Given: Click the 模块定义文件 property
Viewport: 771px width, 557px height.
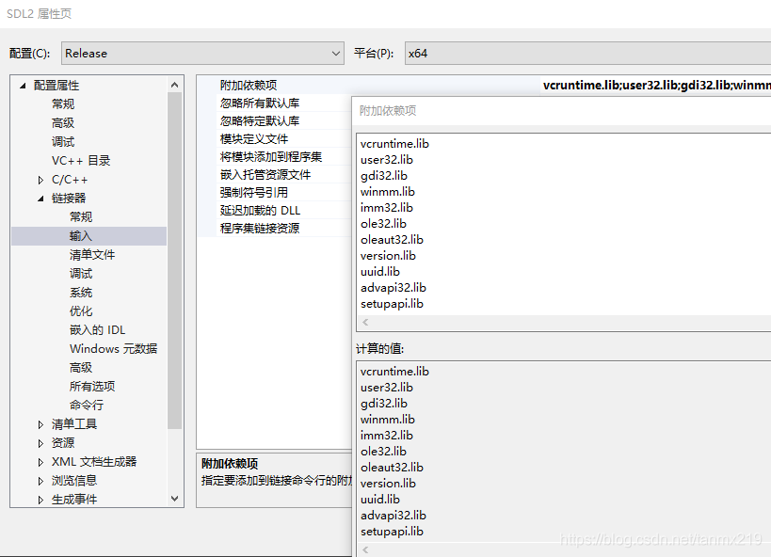Looking at the screenshot, I should (x=254, y=138).
